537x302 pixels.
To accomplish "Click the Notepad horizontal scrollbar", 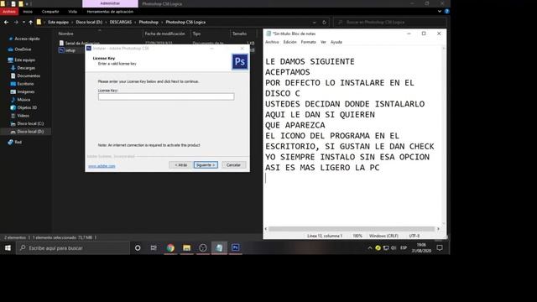I will pos(352,229).
